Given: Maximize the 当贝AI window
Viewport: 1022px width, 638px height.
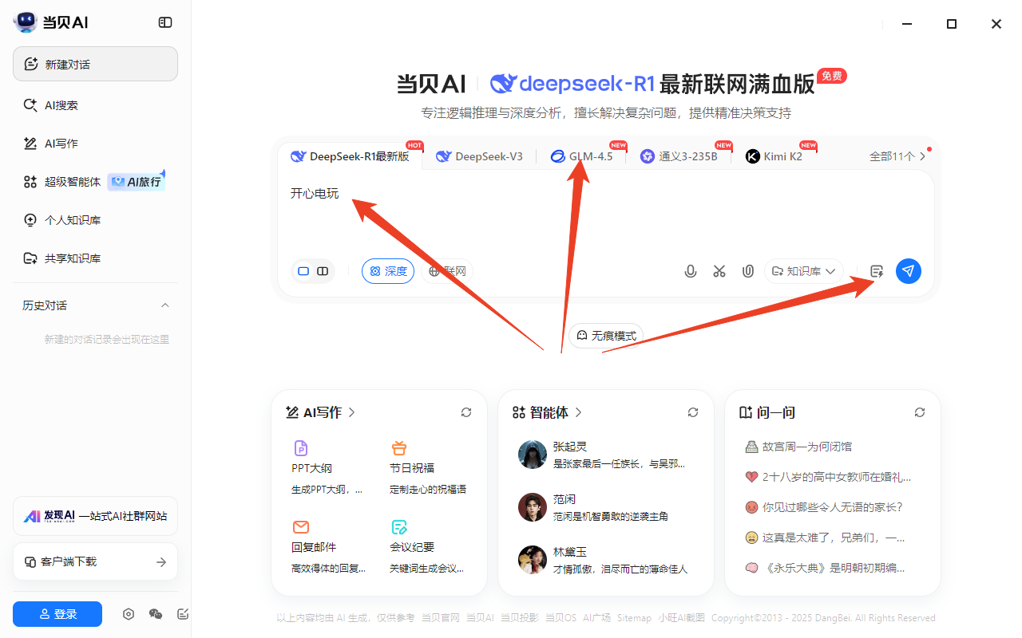Looking at the screenshot, I should (952, 24).
